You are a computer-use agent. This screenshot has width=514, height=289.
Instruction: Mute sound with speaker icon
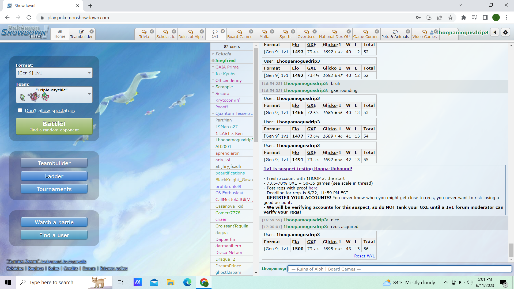click(x=495, y=32)
